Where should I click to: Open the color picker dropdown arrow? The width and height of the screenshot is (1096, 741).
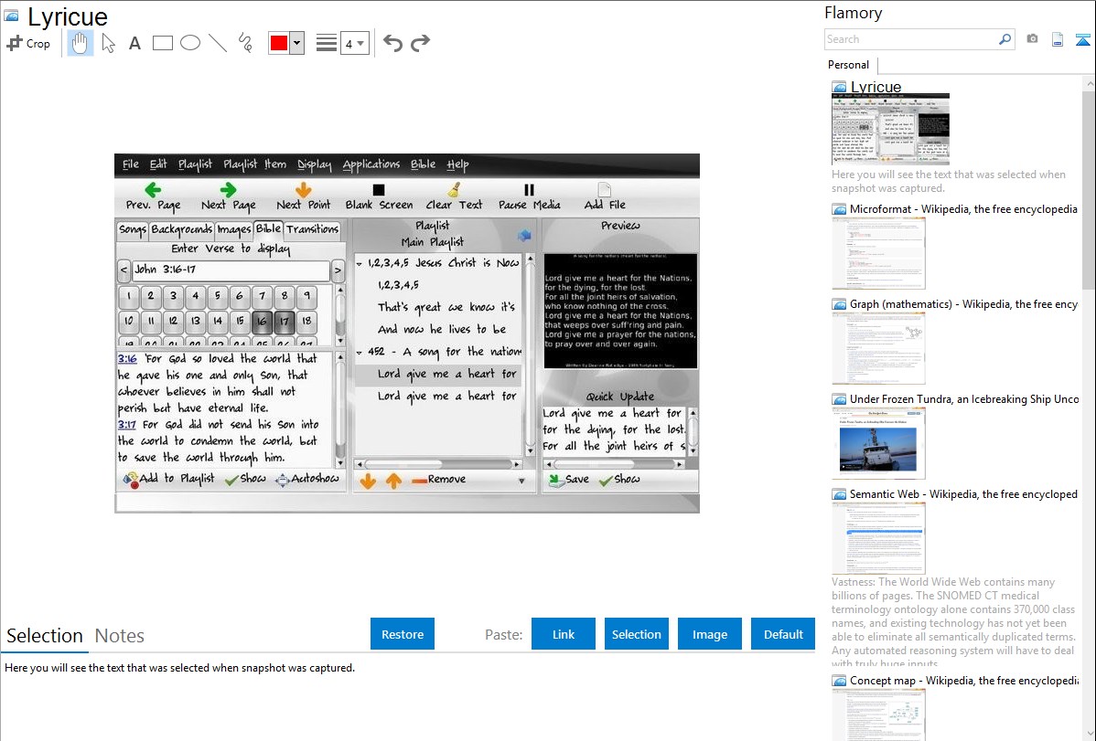point(296,43)
